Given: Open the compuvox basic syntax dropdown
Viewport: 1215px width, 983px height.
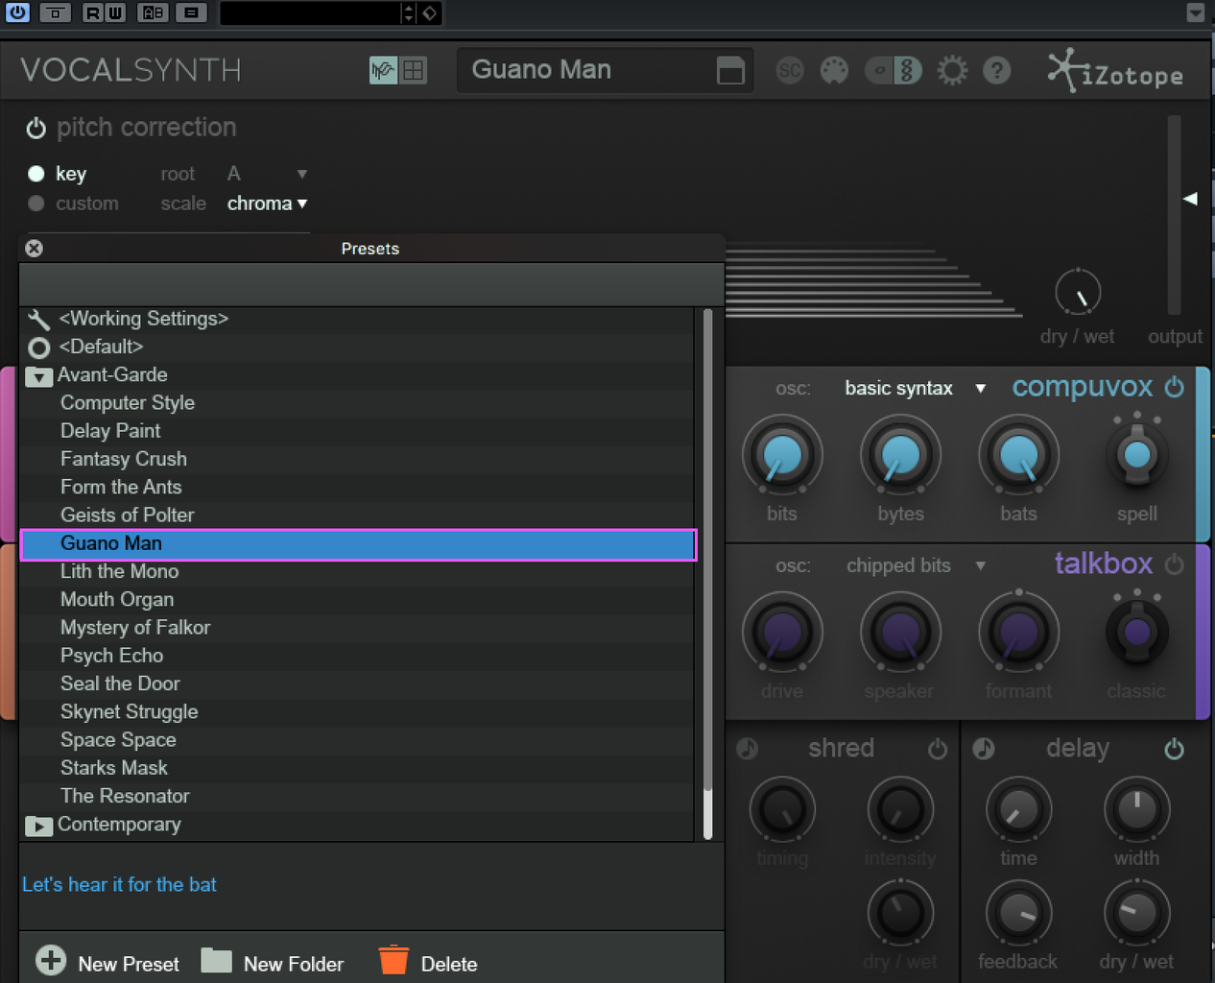Looking at the screenshot, I should click(x=915, y=388).
